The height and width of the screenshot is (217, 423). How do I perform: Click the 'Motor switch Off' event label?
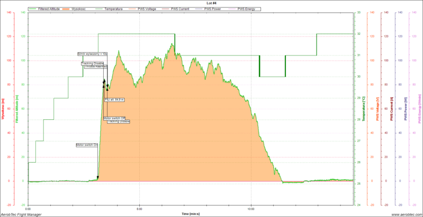[x=114, y=118]
